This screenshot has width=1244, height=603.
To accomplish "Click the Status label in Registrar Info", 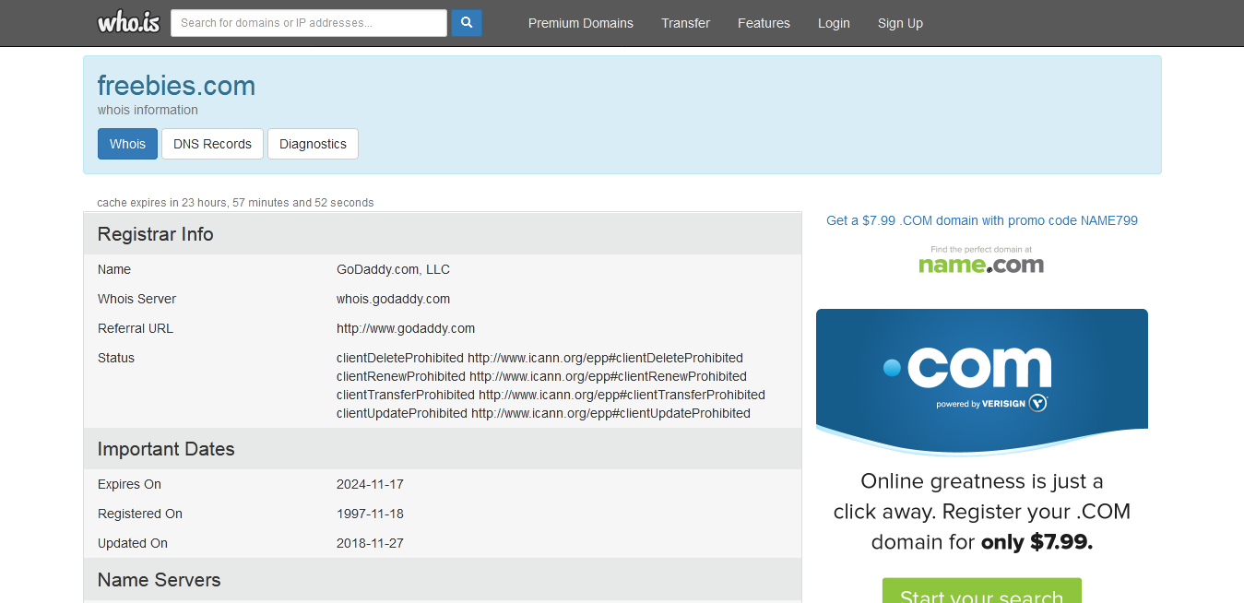I will (116, 358).
